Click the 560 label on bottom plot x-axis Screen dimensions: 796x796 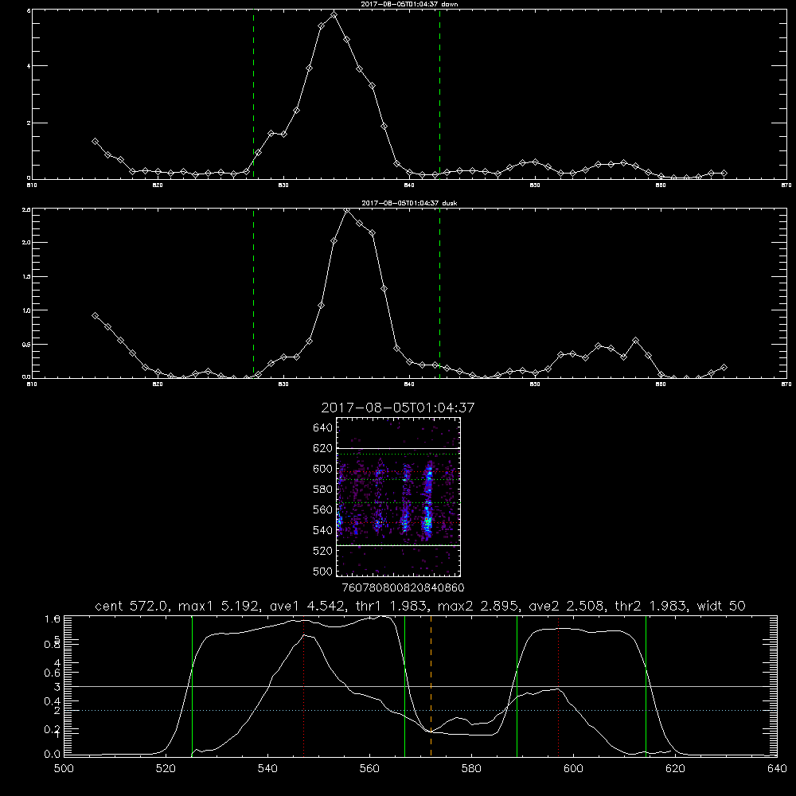point(369,769)
